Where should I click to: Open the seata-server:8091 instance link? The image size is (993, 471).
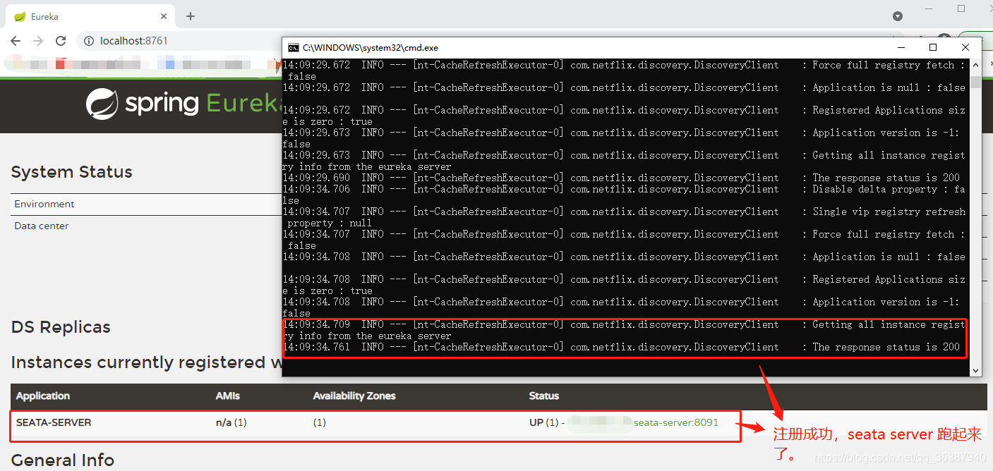(676, 422)
